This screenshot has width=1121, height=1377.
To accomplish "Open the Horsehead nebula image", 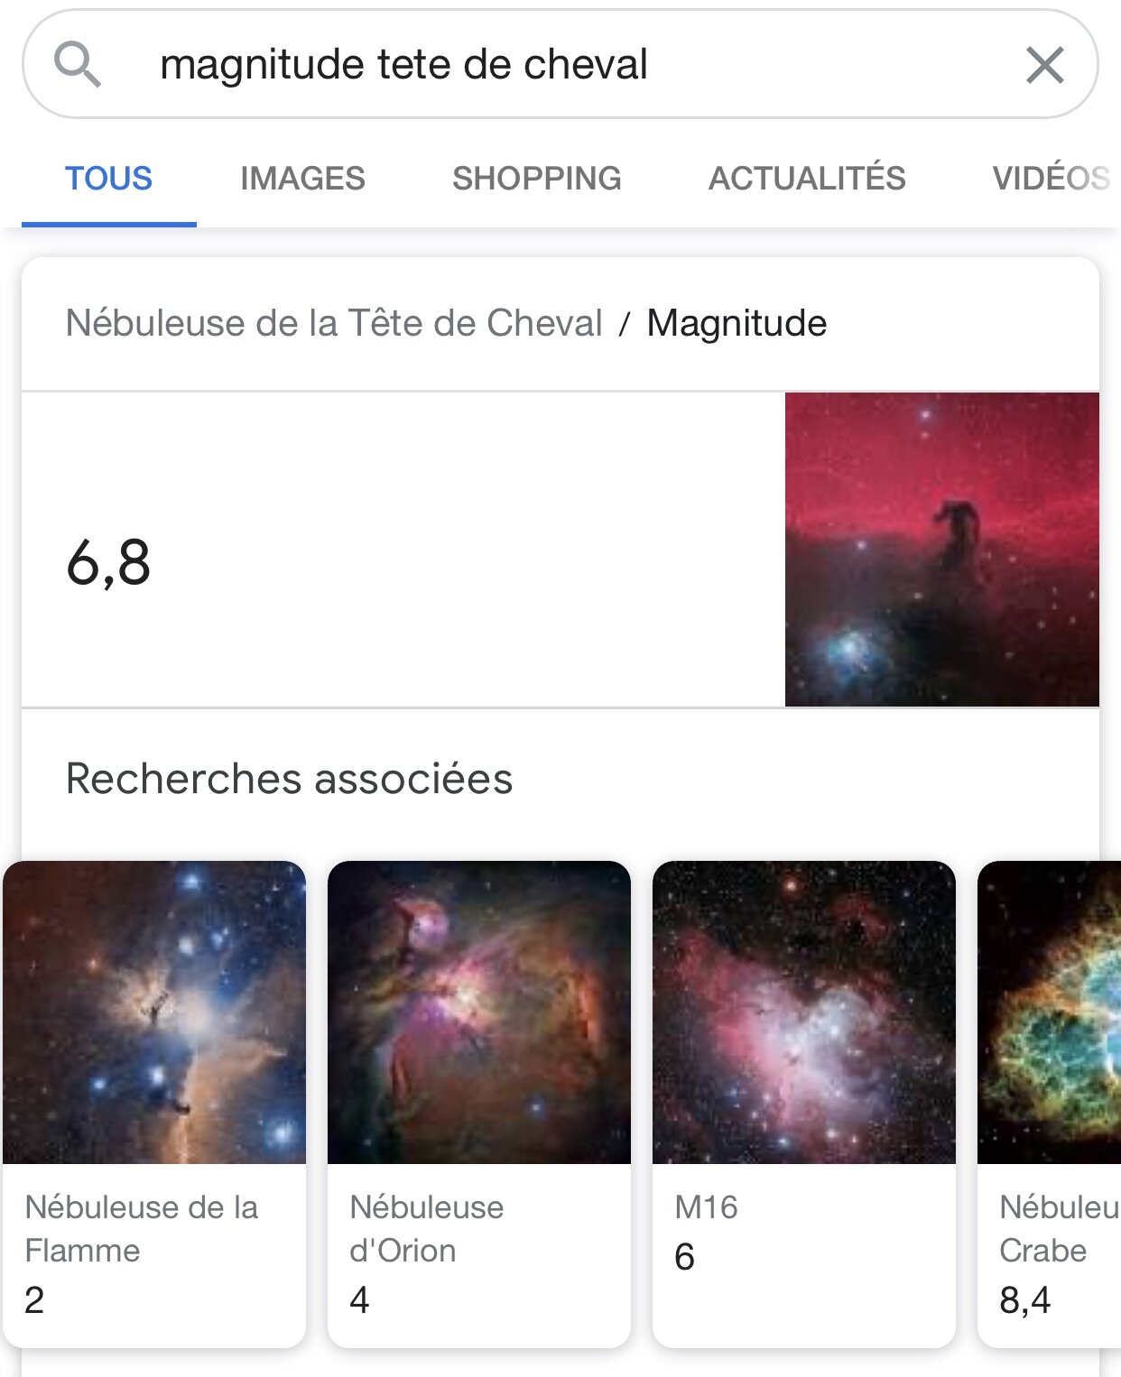I will (x=941, y=549).
